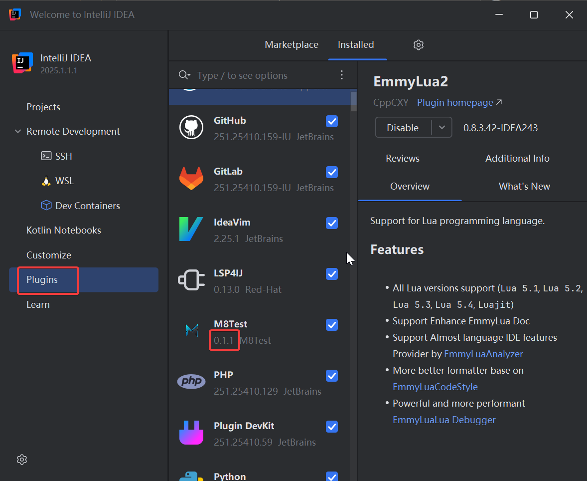This screenshot has width=587, height=481.
Task: Open the dropdown arrow next to Disable
Action: point(442,127)
